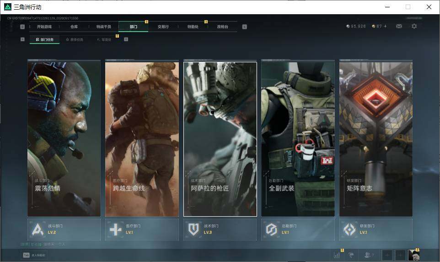440x262 pixels.
Task: Click the plus icon to add currency
Action: point(385,26)
